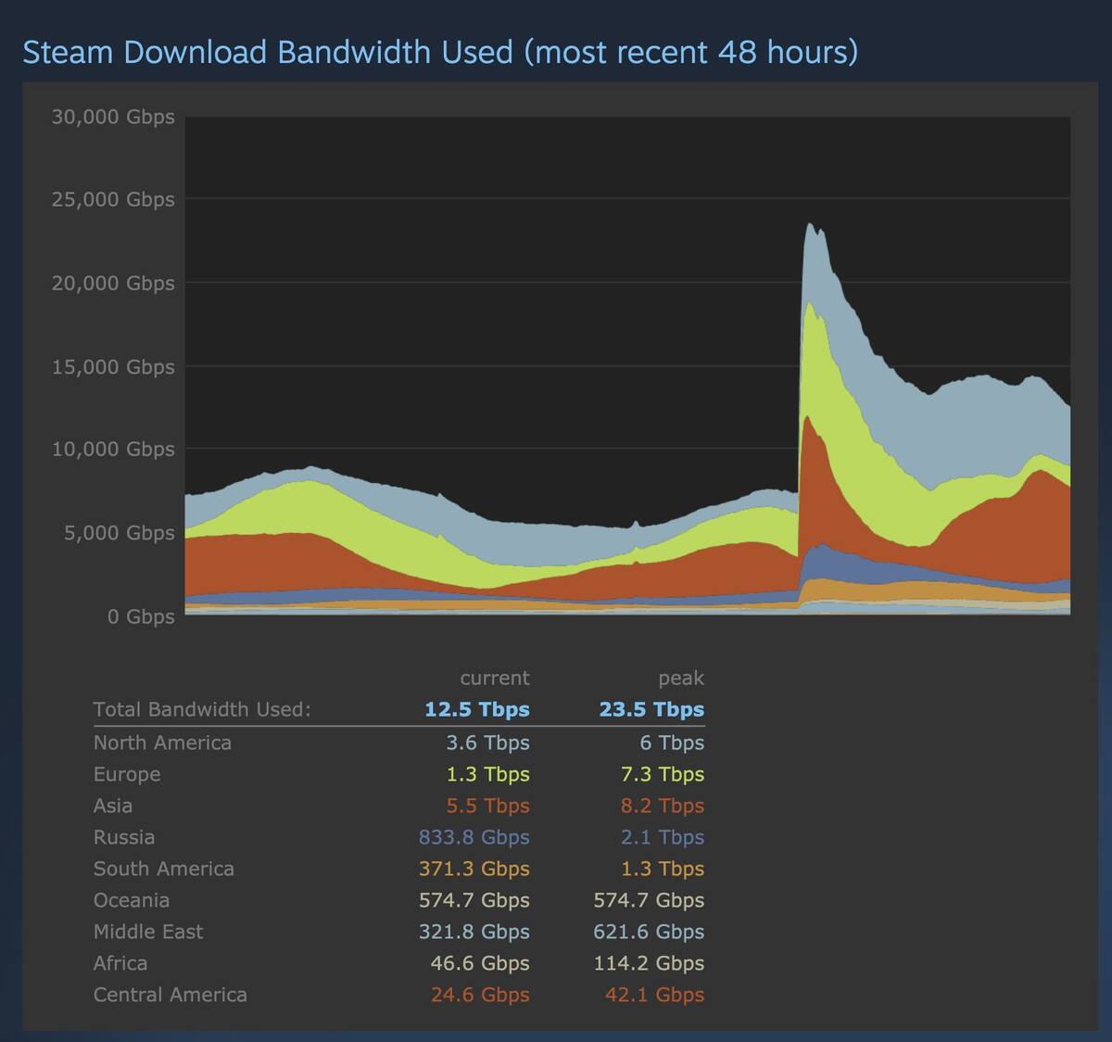Select the Central America legend label
The width and height of the screenshot is (1112, 1042).
[x=170, y=995]
